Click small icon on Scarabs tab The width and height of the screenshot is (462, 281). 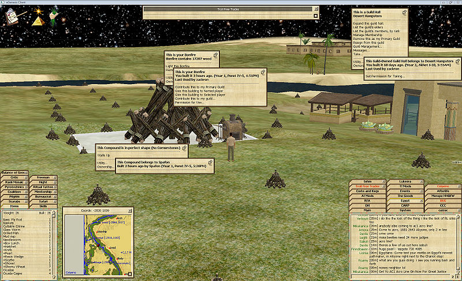[x=26, y=202]
